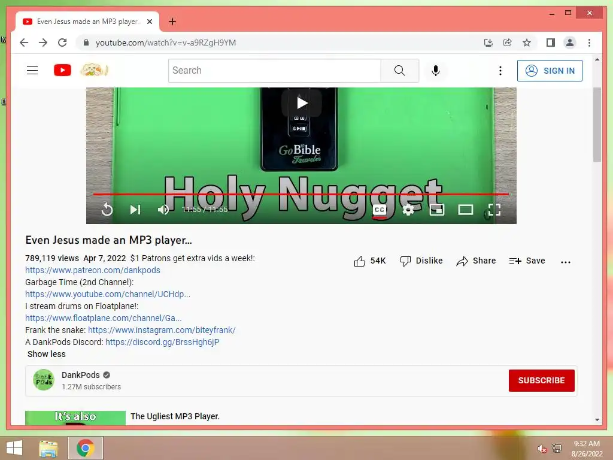Switch to miniplayer mode

click(436, 210)
